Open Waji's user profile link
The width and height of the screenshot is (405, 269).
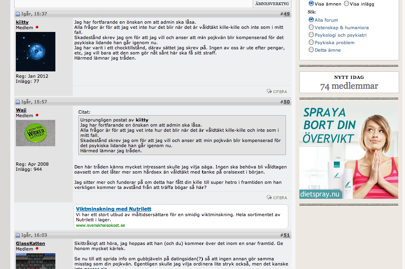point(21,110)
